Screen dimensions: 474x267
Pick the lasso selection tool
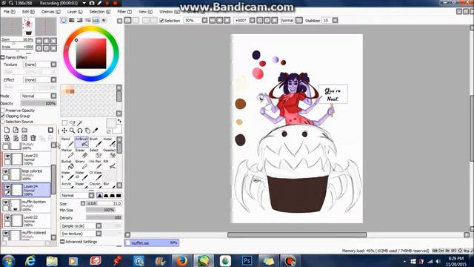coord(72,123)
